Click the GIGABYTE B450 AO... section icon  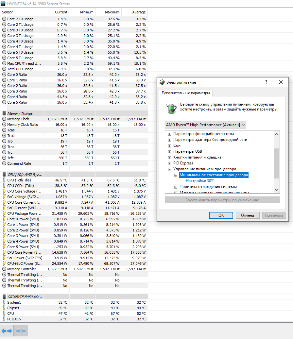4,297
